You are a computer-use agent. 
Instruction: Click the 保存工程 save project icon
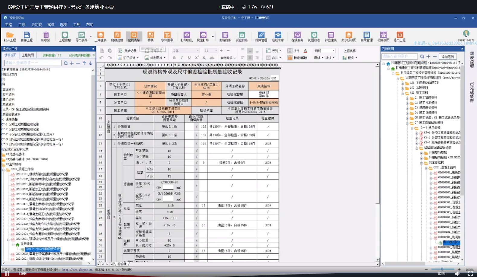tap(27, 37)
